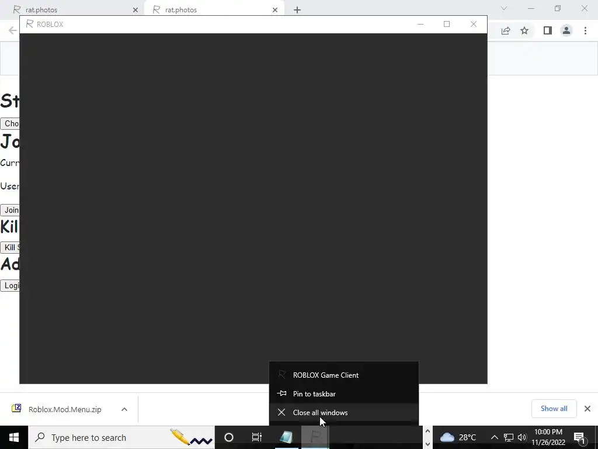This screenshot has height=449, width=598.
Task: Open weather widget showing 28°C
Action: (x=458, y=437)
